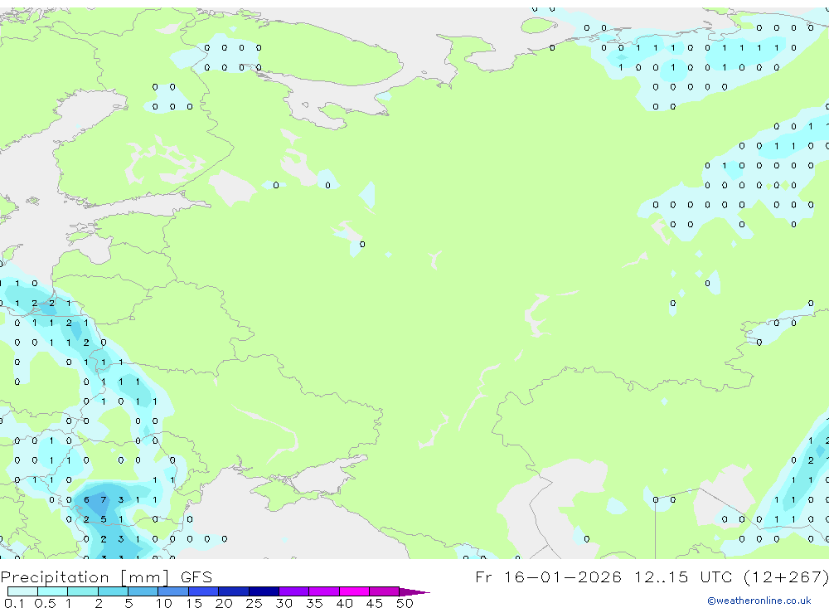The height and width of the screenshot is (608, 829).
Task: Select the legend swatch between 1 and 2
Action: 83,591
